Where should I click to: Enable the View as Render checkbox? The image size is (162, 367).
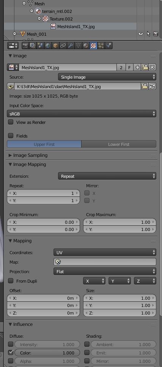[11, 122]
